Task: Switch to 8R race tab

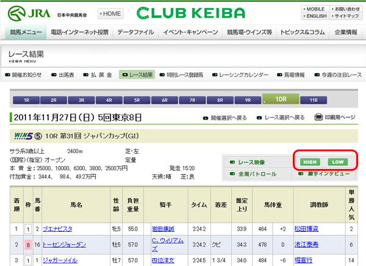Action: [x=220, y=100]
